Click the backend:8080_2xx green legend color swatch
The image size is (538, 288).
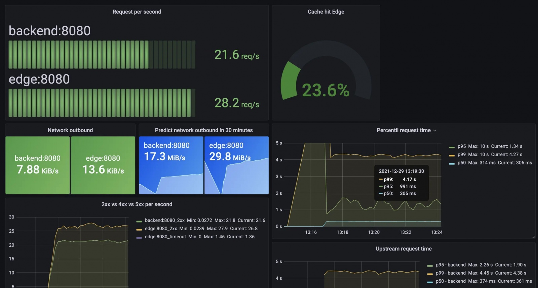pos(139,222)
